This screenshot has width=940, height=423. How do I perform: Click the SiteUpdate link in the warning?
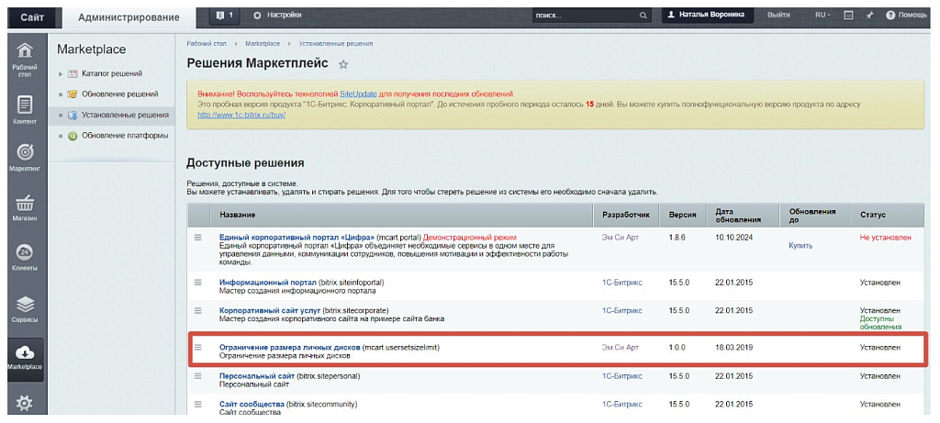click(x=357, y=94)
